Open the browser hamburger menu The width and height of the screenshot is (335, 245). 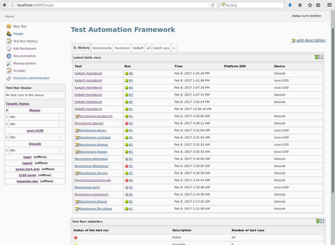[329, 5]
